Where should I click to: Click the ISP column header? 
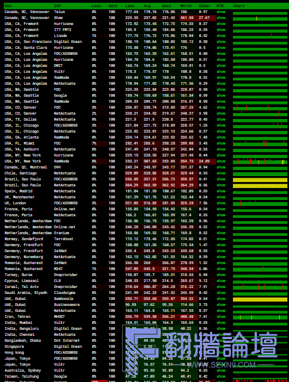pos(57,5)
